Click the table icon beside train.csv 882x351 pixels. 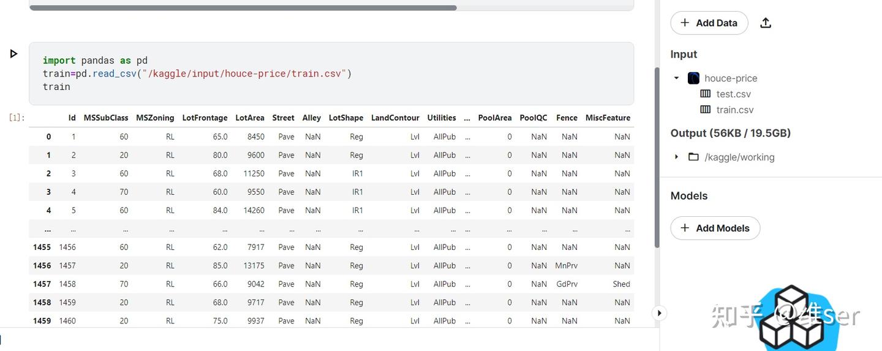[706, 110]
